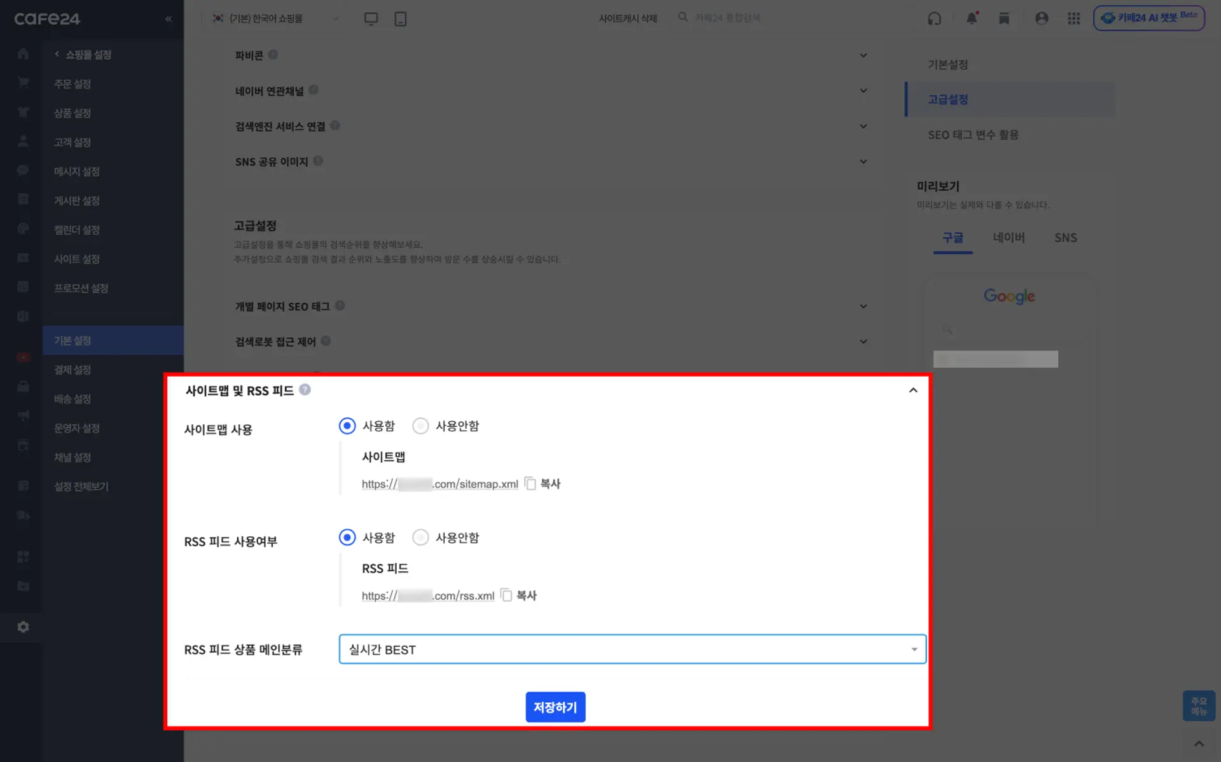Go to 기본설정 in right navigation
Viewport: 1221px width, 762px height.
click(x=948, y=64)
